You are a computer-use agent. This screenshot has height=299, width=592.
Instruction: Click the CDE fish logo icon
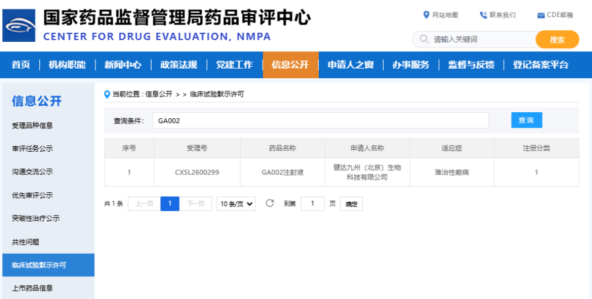19,25
